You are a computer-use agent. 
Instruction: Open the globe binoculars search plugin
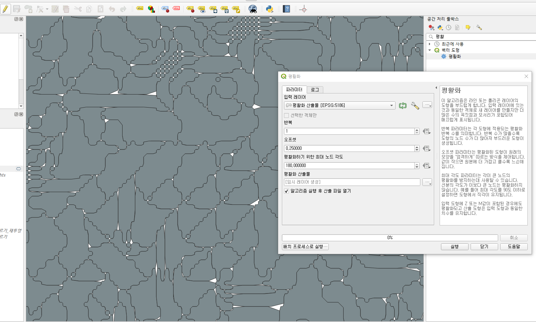click(253, 9)
